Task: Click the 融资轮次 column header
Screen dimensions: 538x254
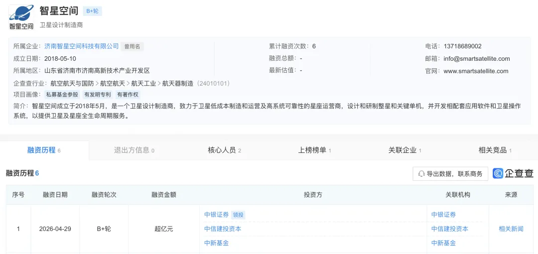Action: 104,195
